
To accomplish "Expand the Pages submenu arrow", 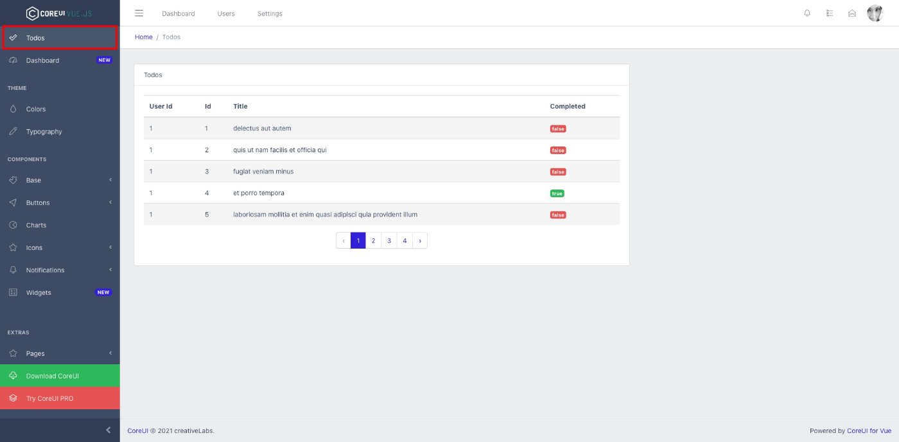I will click(x=110, y=353).
